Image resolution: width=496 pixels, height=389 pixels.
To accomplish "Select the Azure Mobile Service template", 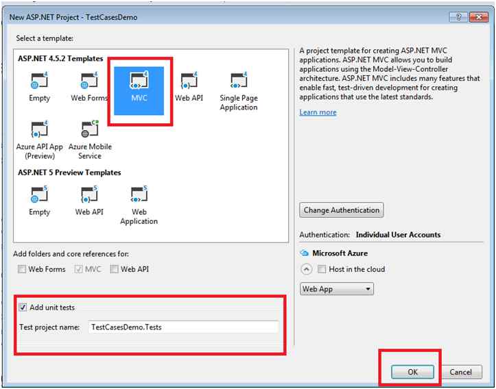I will coord(90,140).
